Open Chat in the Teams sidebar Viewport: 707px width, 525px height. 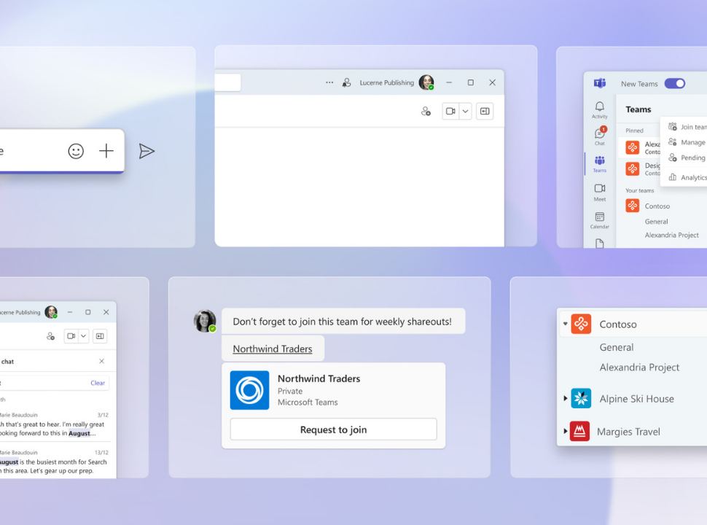(600, 136)
